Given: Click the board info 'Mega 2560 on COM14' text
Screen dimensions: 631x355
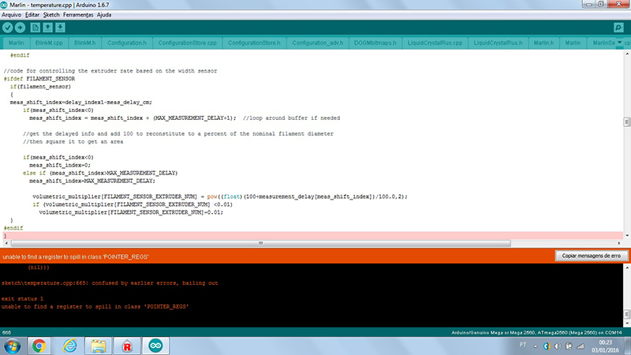Looking at the screenshot, I should point(536,332).
